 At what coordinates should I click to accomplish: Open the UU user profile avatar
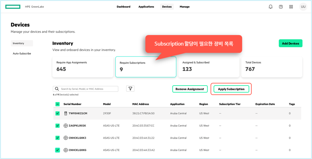pos(303,7)
